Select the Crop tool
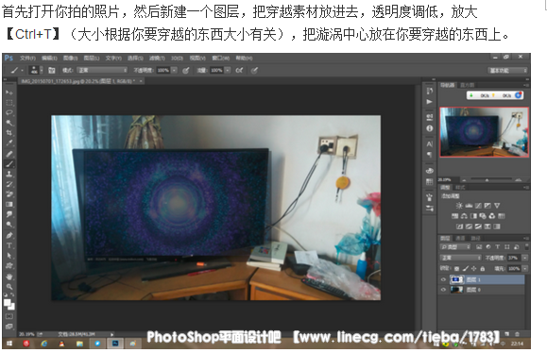 point(9,133)
